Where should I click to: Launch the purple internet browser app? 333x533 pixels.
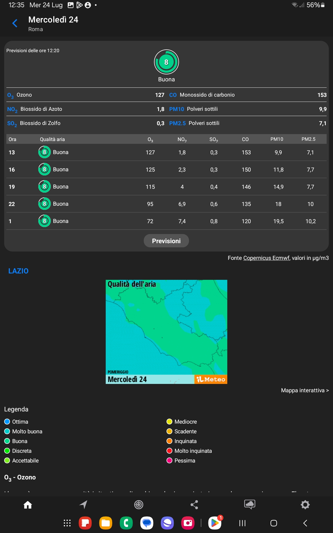(x=167, y=523)
